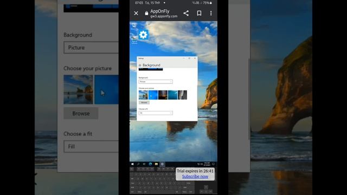Click the taskbar search icon

point(138,164)
